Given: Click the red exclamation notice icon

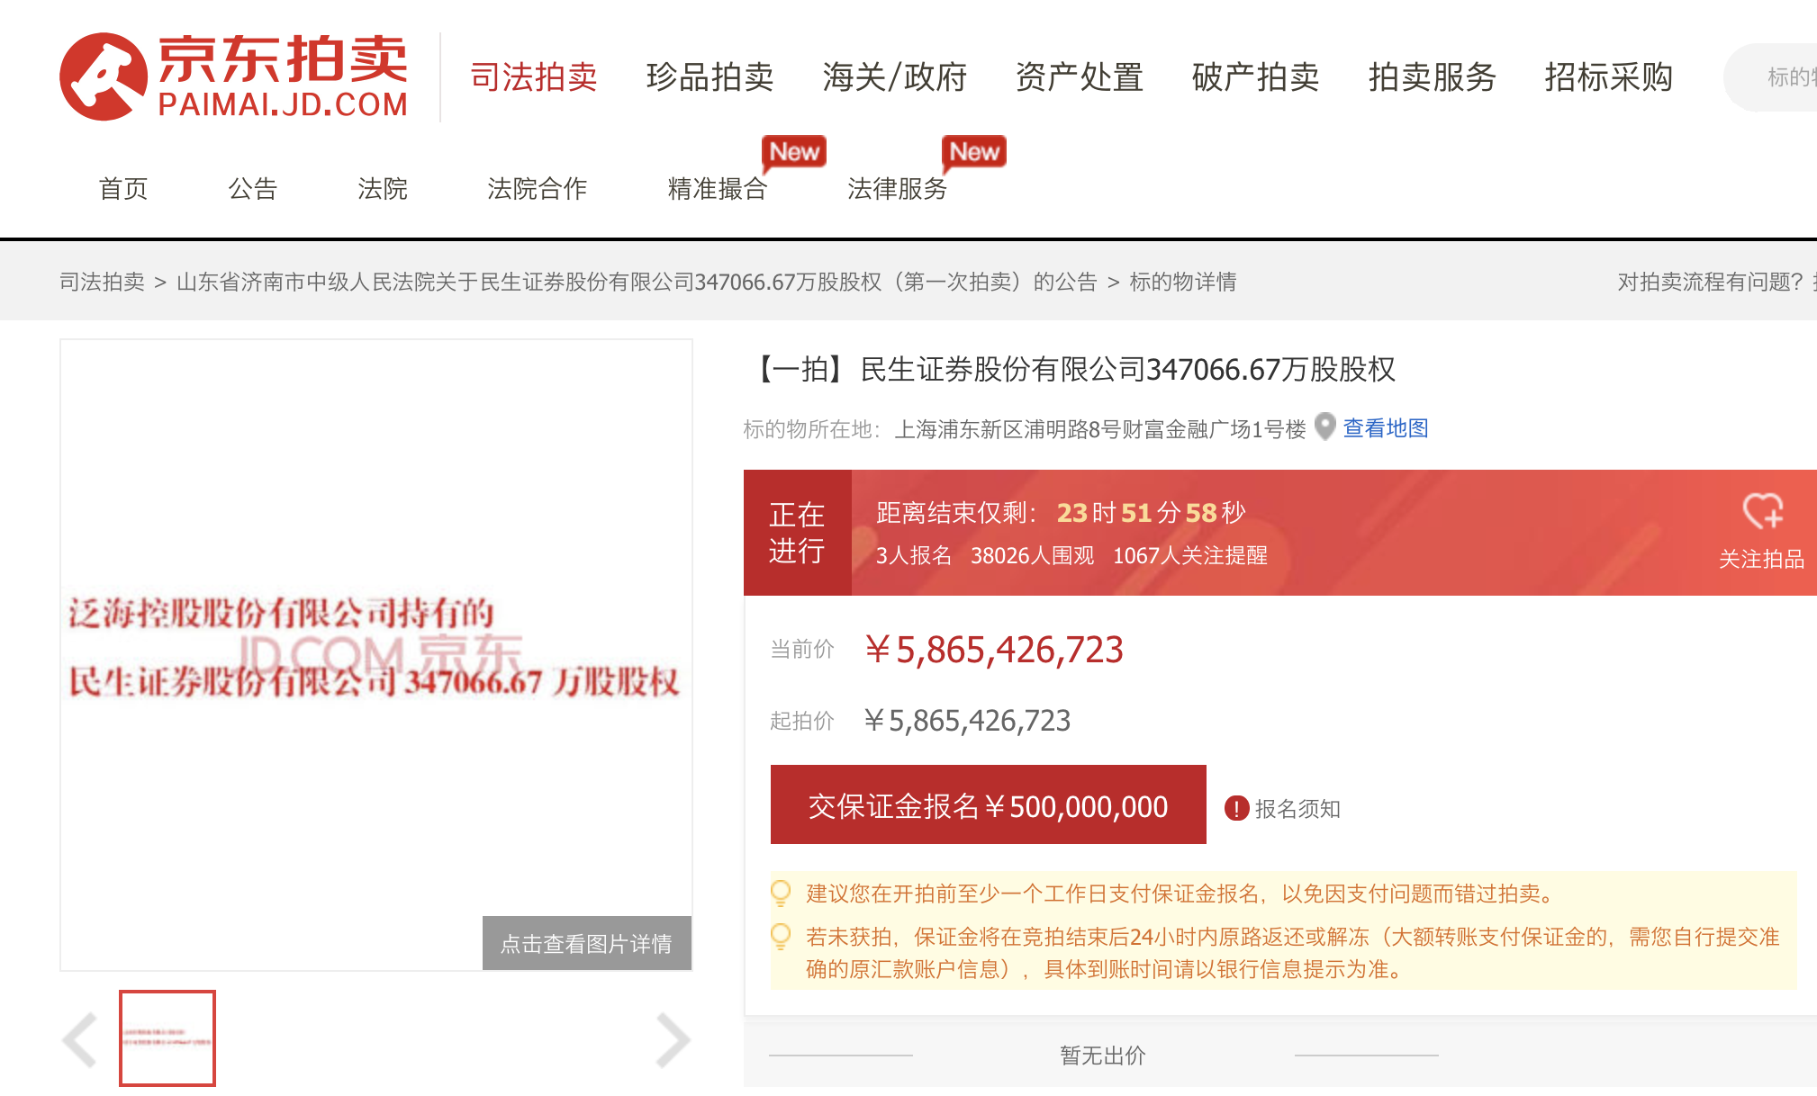Looking at the screenshot, I should [1236, 808].
